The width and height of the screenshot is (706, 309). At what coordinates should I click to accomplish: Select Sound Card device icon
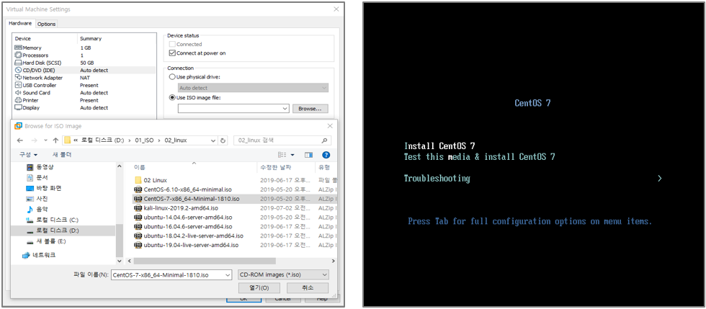click(19, 93)
